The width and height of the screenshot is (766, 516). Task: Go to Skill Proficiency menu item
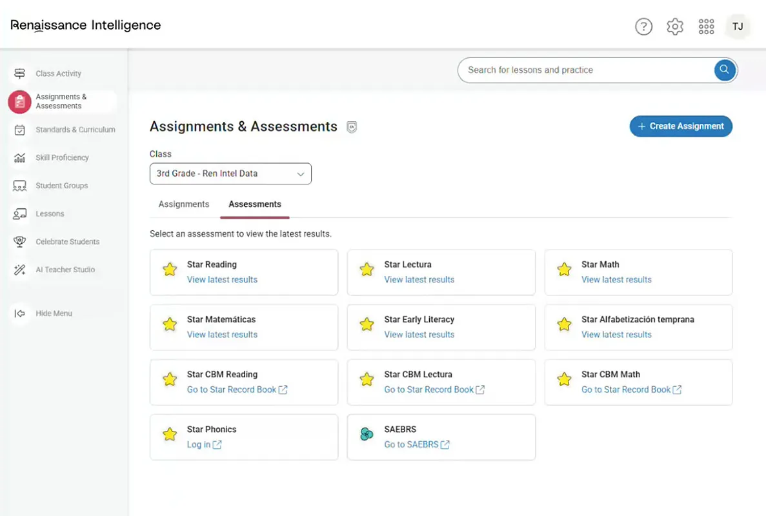(62, 157)
